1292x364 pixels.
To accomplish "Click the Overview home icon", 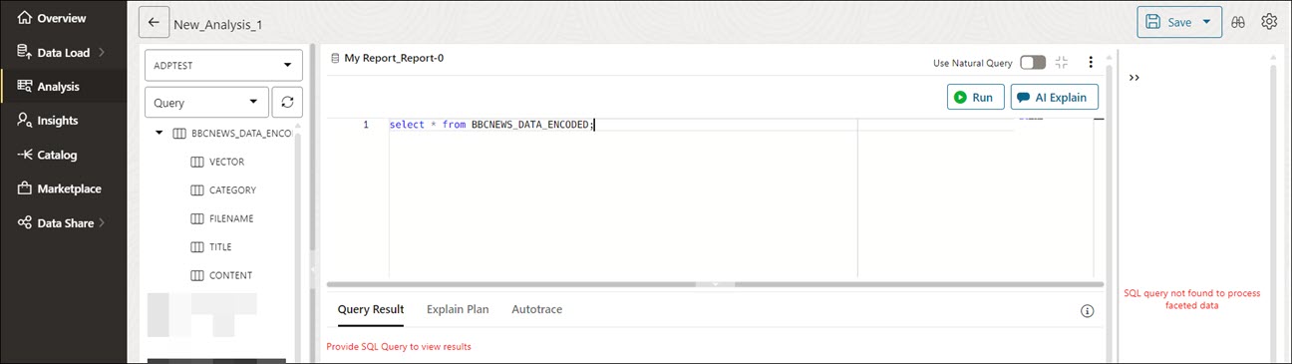I will point(25,18).
